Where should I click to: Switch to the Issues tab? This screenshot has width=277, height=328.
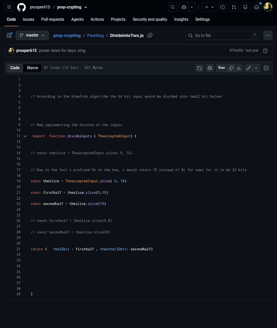[x=28, y=19]
